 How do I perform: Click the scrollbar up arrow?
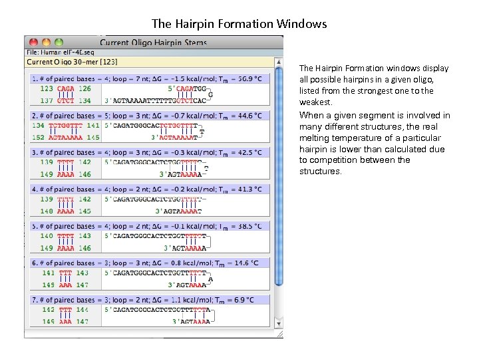(x=279, y=62)
